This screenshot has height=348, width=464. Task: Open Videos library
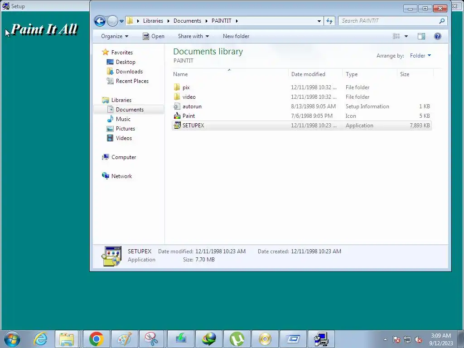click(x=124, y=138)
